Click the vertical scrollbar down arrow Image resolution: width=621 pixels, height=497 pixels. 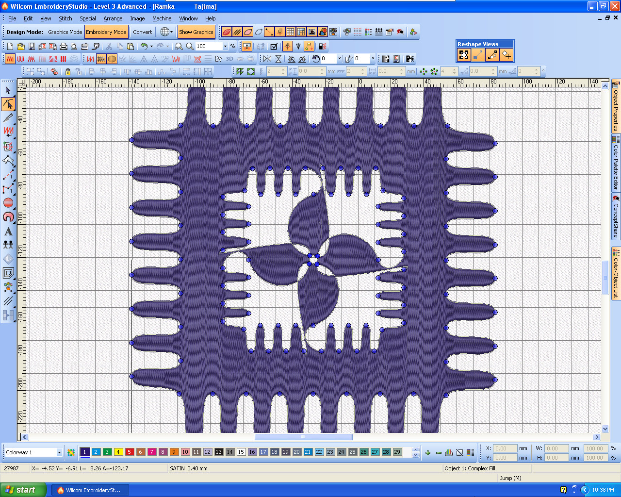point(605,429)
